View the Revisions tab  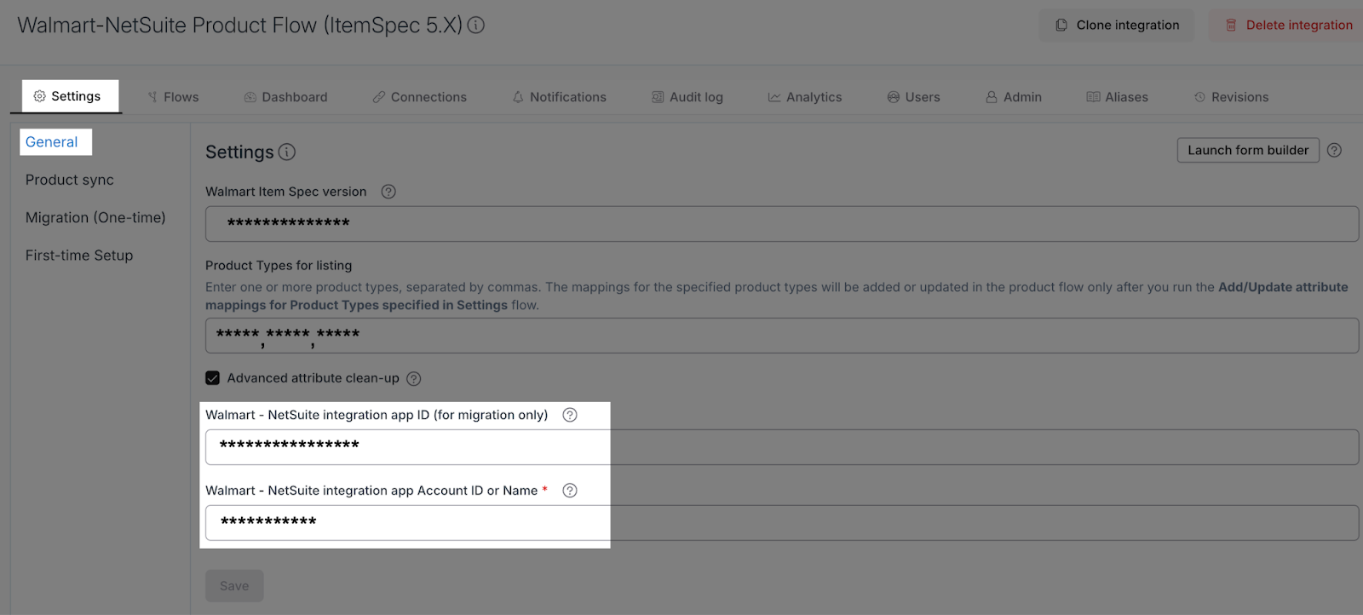1231,97
